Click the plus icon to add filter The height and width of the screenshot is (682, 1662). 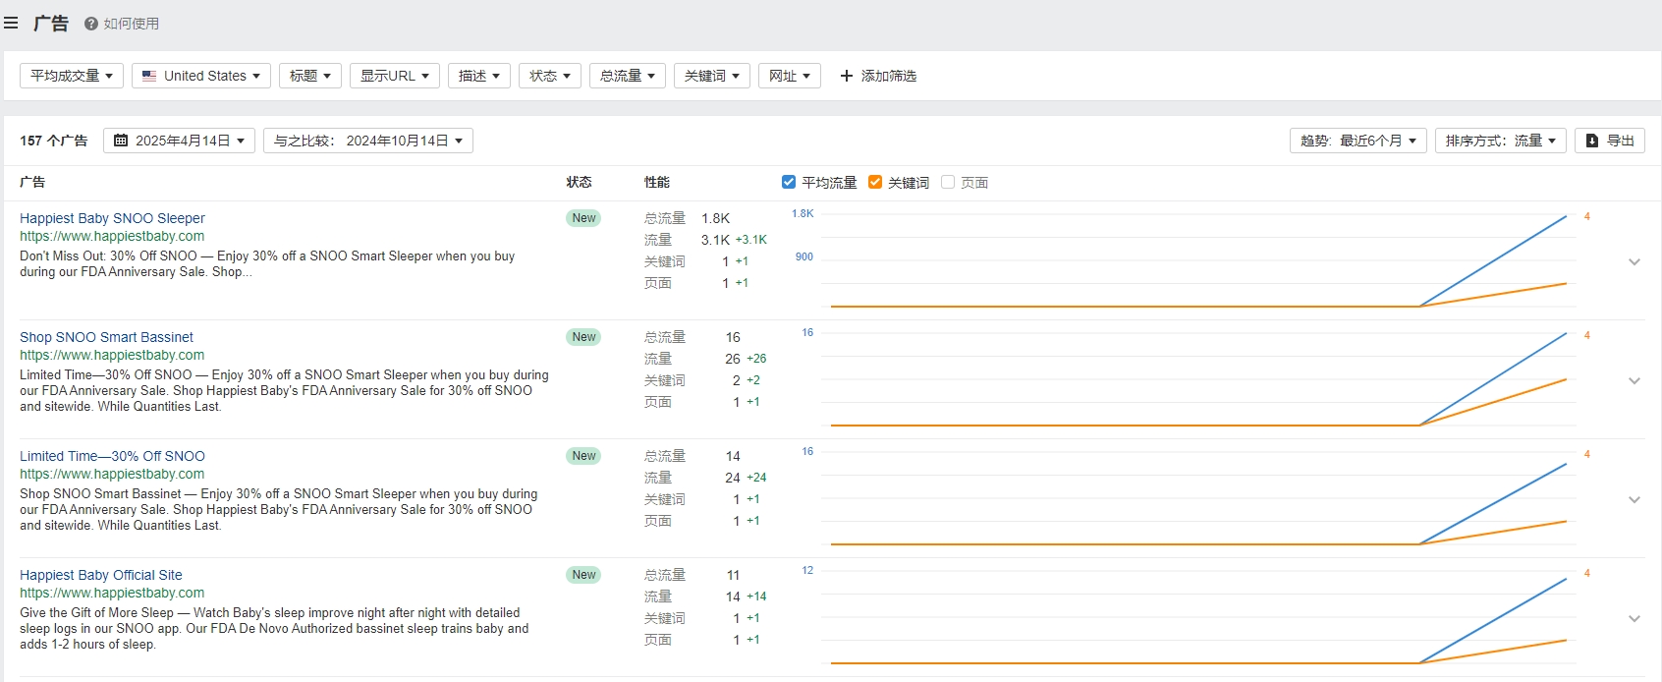pyautogui.click(x=847, y=76)
